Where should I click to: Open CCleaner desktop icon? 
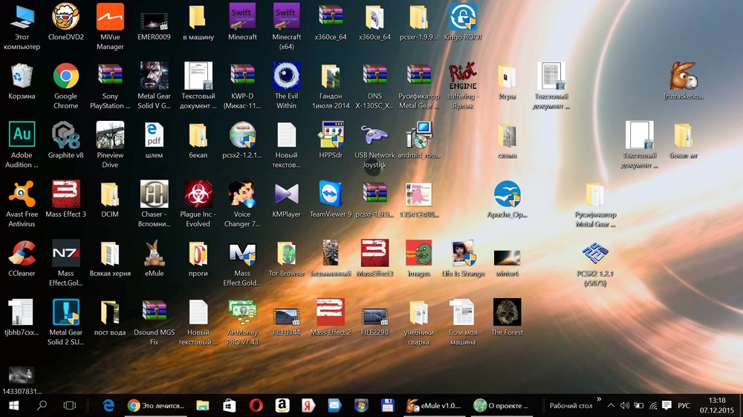pos(22,254)
